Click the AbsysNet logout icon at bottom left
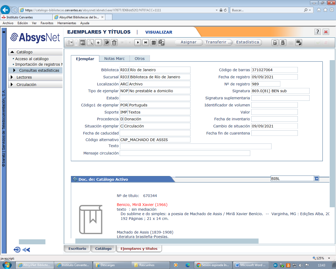This screenshot has width=336, height=269. pyautogui.click(x=17, y=250)
